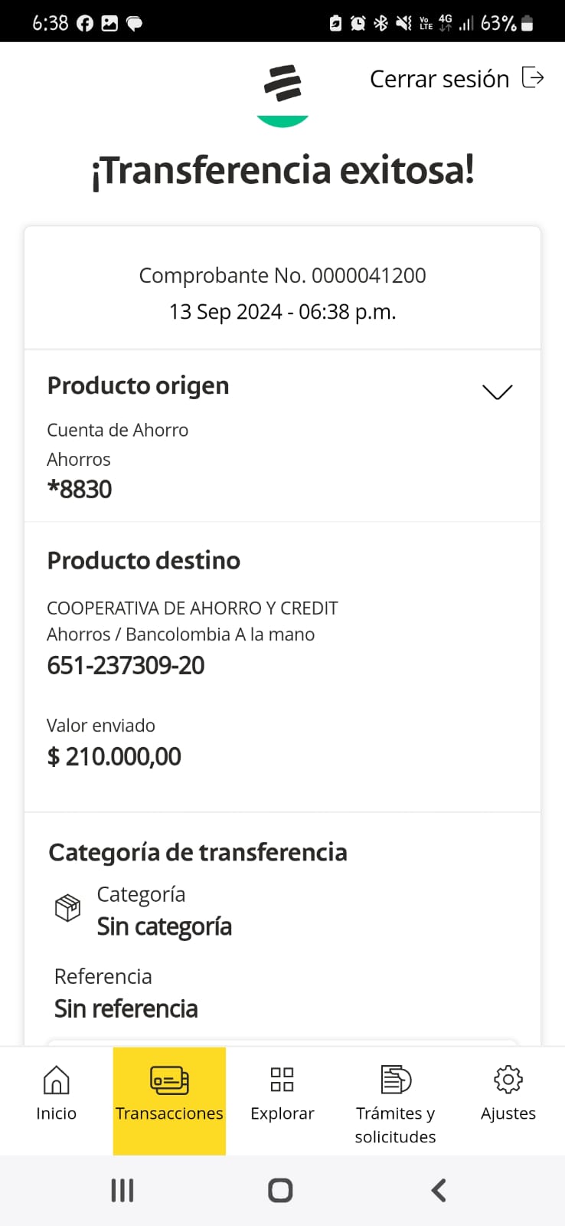Tap the Android back navigation button
Viewport: 565px width, 1226px height.
[x=438, y=1190]
